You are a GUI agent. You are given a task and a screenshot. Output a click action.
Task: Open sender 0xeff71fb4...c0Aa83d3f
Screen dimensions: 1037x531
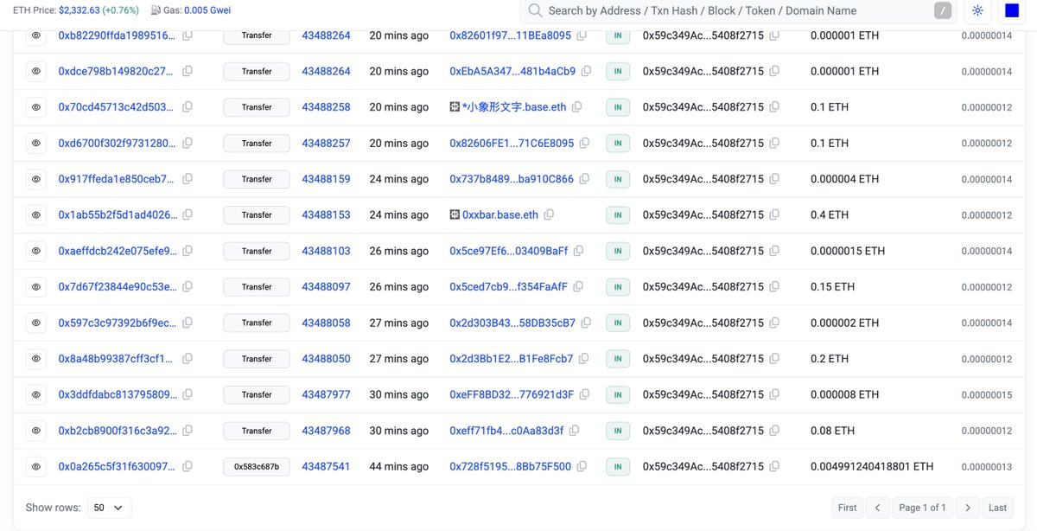coord(506,430)
